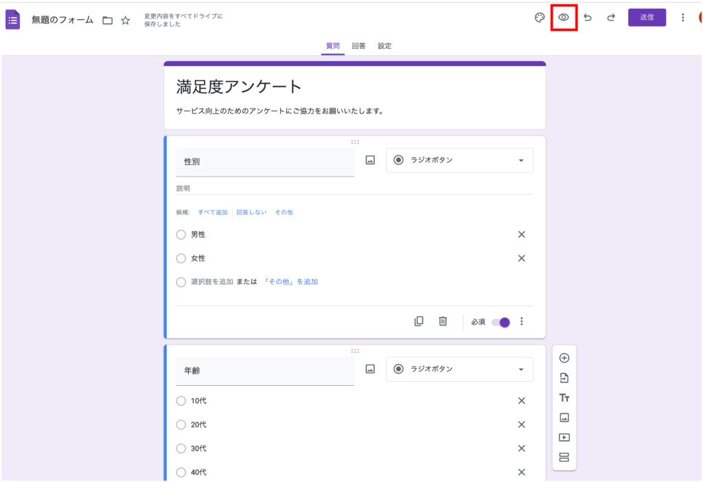Add video from side toolbar

click(564, 437)
